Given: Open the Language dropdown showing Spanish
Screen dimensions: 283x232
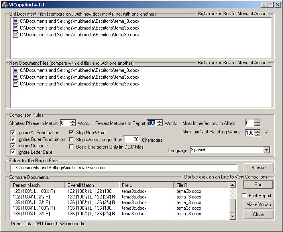Looking at the screenshot, I should [x=266, y=150].
